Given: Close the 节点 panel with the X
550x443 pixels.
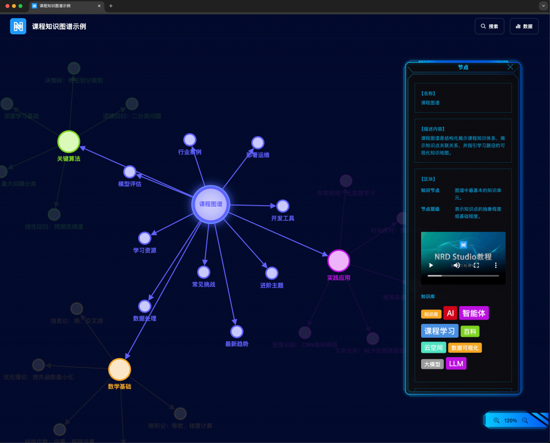Looking at the screenshot, I should click(x=510, y=67).
